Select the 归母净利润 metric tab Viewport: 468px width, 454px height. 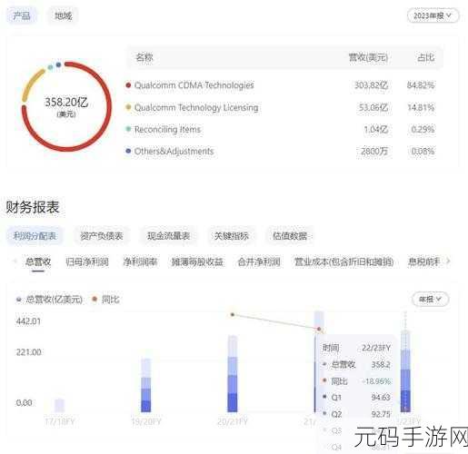[x=87, y=262]
